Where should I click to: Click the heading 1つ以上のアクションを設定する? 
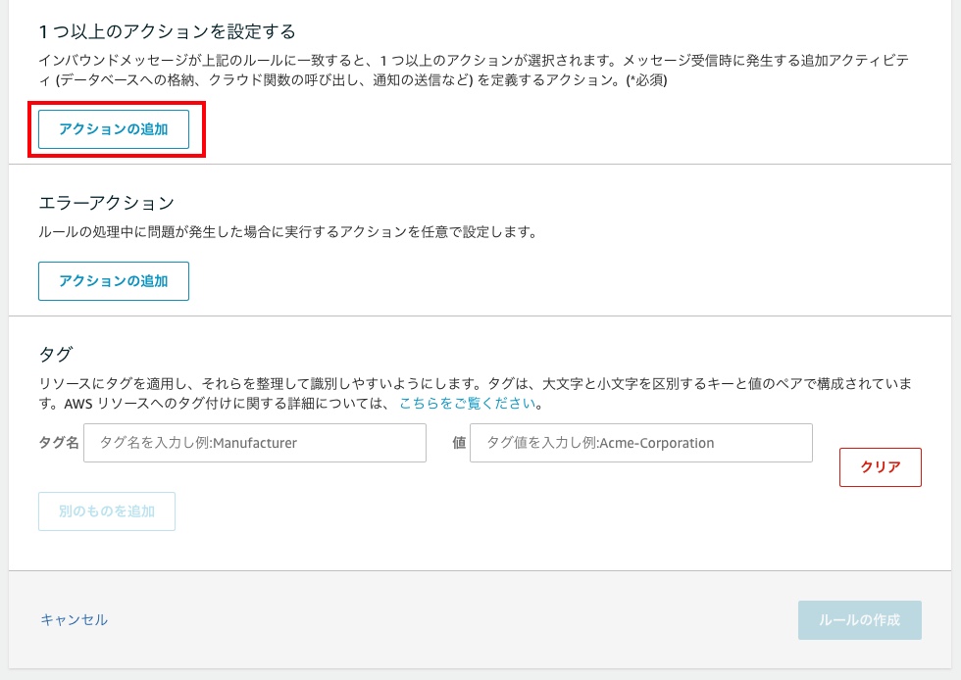pos(168,32)
